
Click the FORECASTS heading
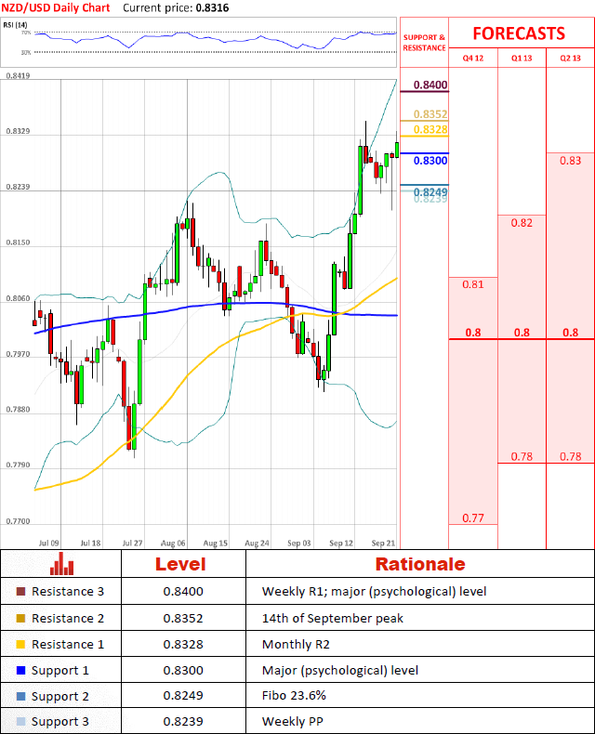518,33
